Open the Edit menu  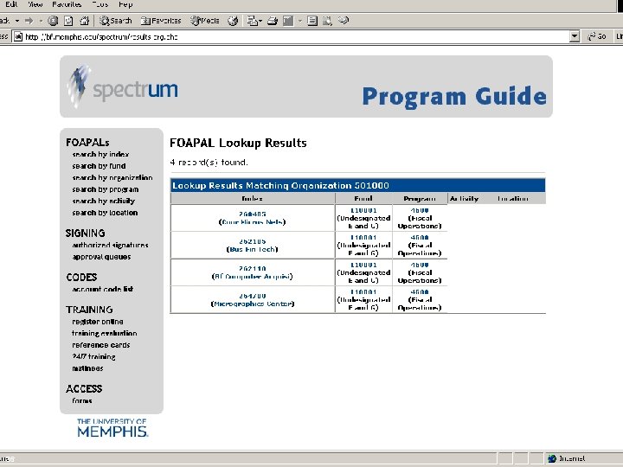[11, 4]
